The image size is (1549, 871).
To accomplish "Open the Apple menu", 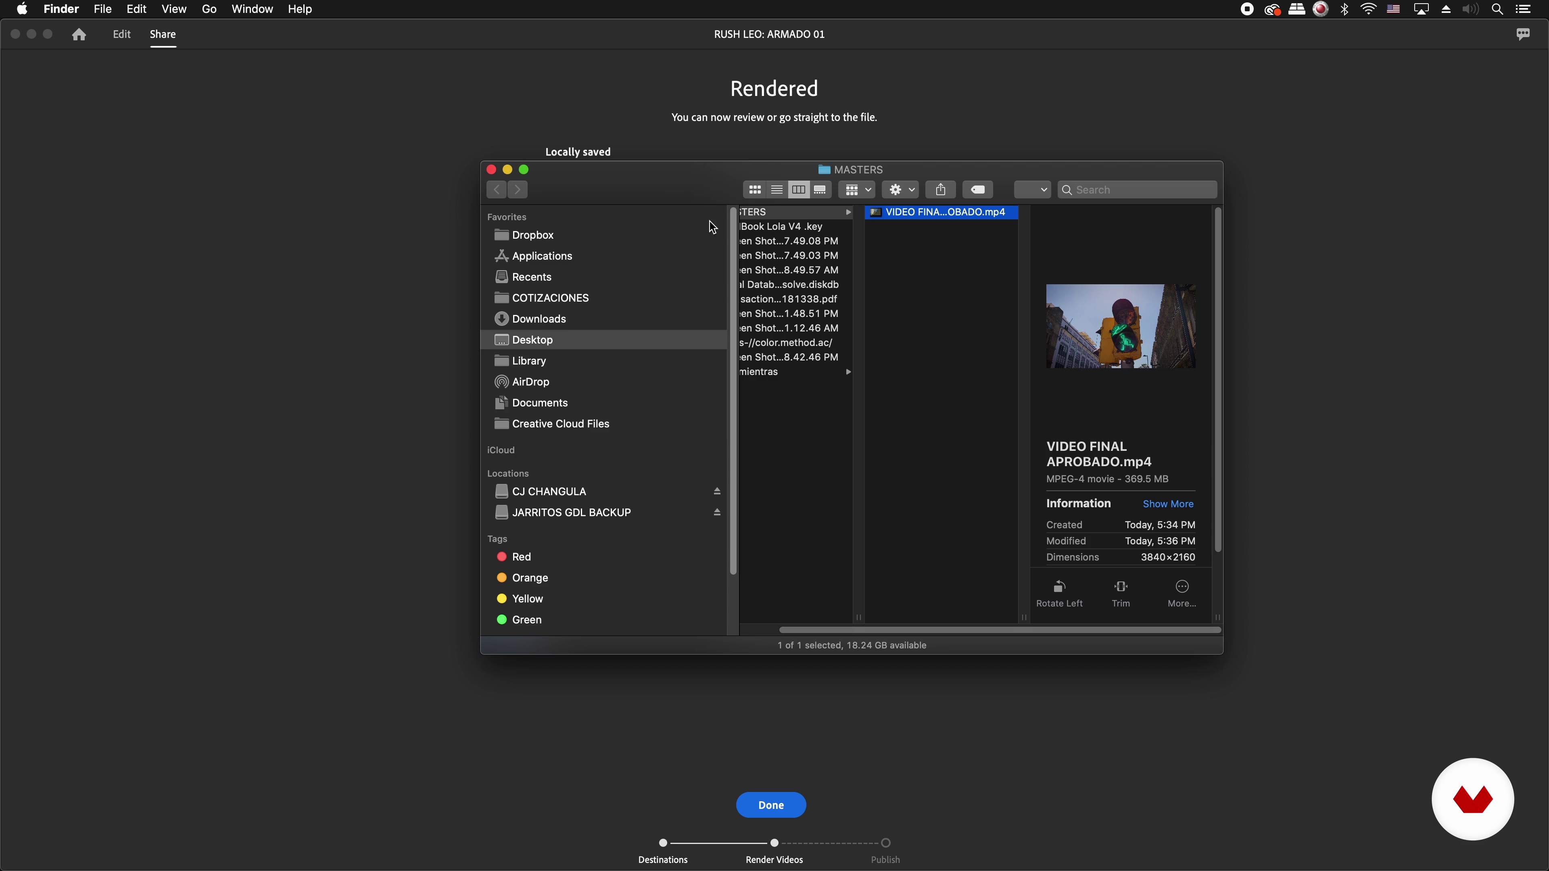I will click(22, 9).
